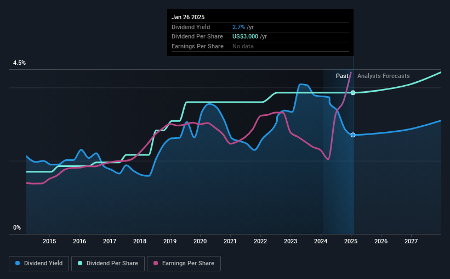Toggle the Earnings Per Share legend button
The height and width of the screenshot is (279, 450).
pos(184,264)
